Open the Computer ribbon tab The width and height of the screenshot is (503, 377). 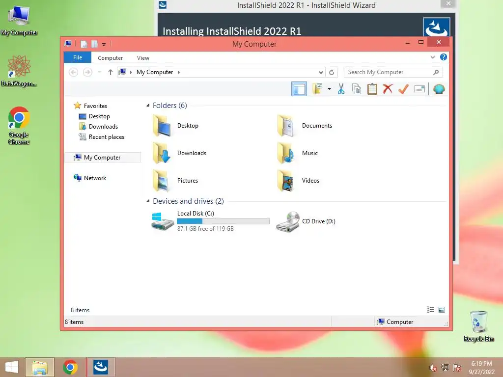(x=111, y=58)
